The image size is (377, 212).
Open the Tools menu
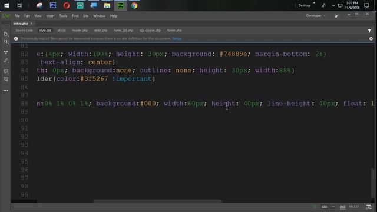click(x=63, y=16)
